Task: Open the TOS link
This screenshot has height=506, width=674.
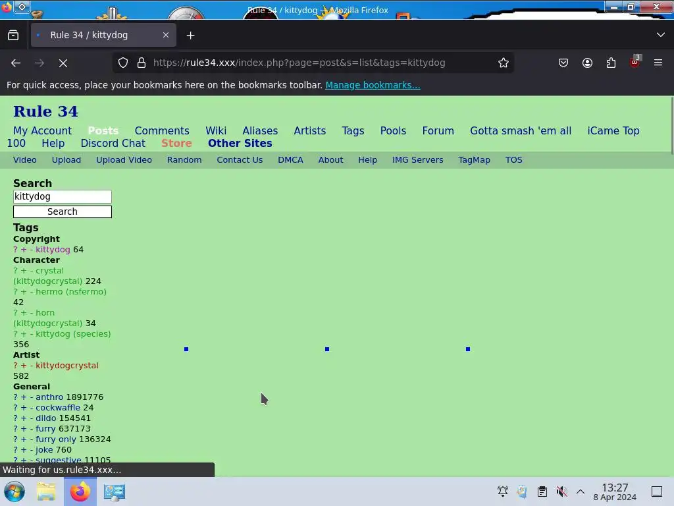Action: pos(513,159)
